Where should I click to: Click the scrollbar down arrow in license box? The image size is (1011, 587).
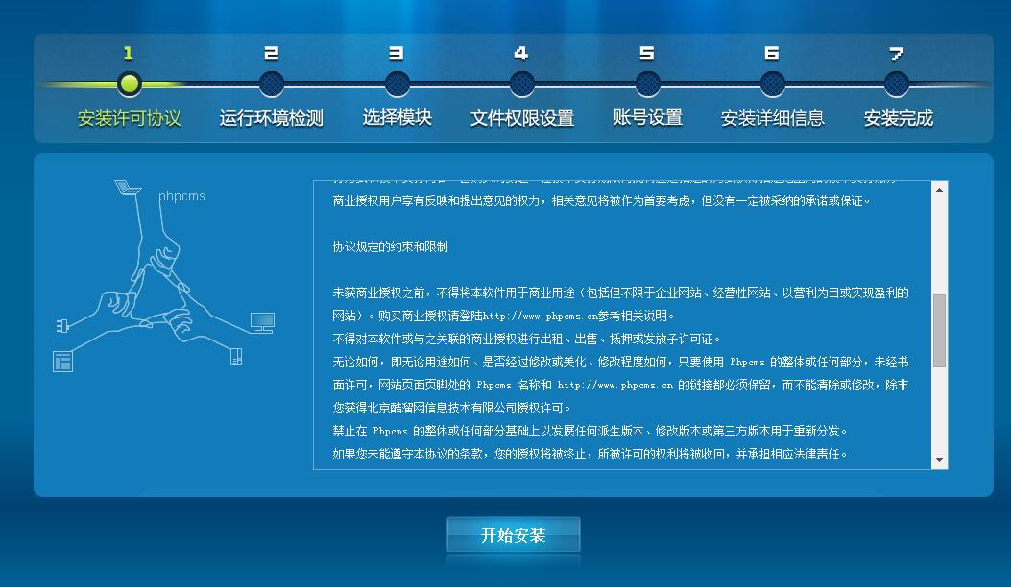click(x=939, y=460)
